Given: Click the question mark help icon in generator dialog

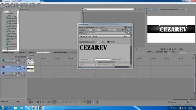Looking at the screenshot, I should pyautogui.click(x=123, y=30).
